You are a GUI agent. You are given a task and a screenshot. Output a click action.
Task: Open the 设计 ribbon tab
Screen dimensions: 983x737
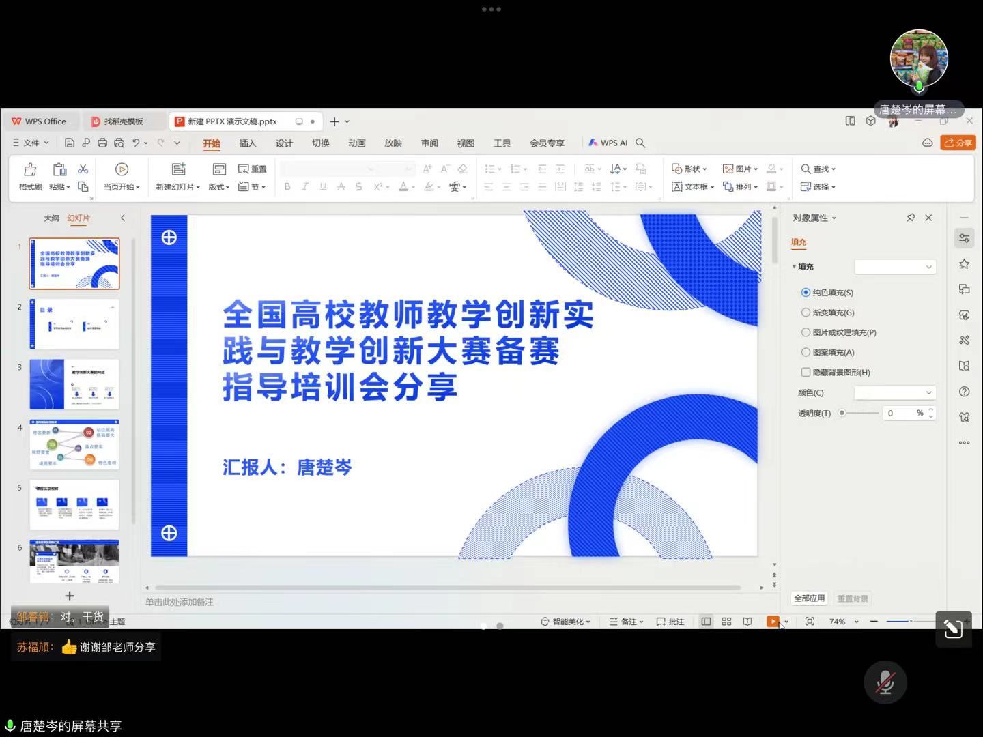pyautogui.click(x=284, y=143)
